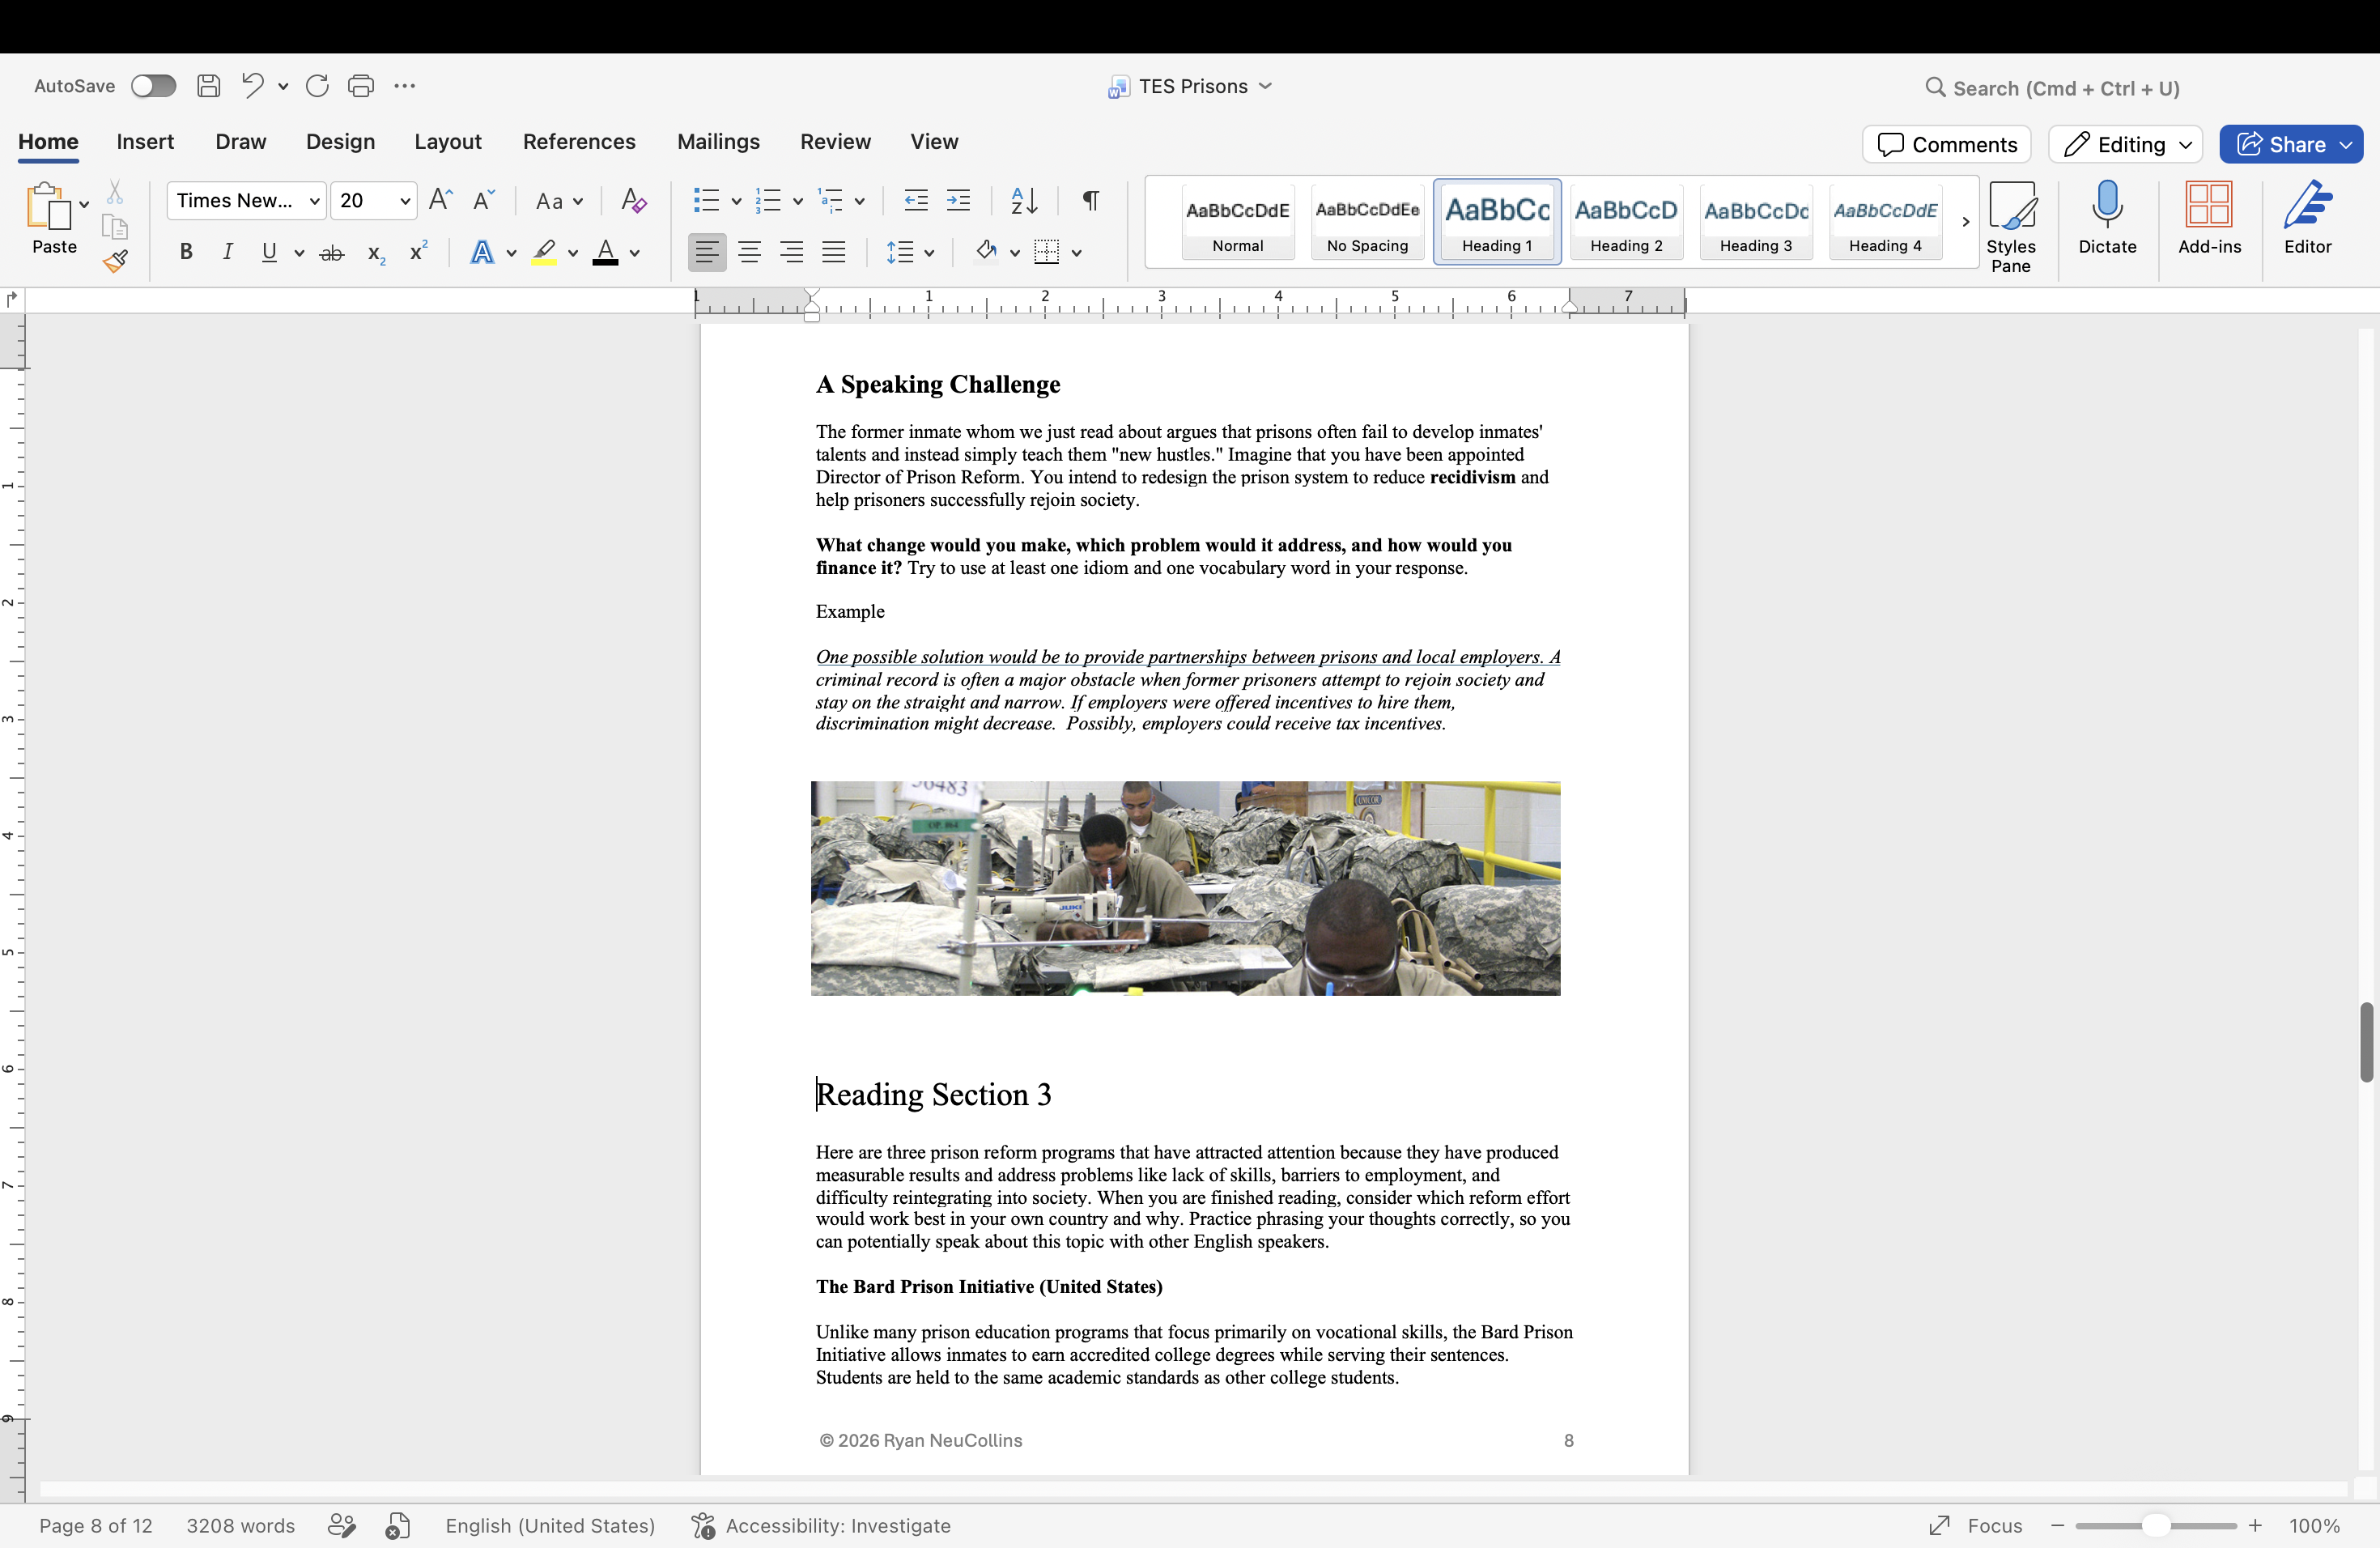Click the Redo icon
The width and height of the screenshot is (2380, 1548).
[x=317, y=86]
